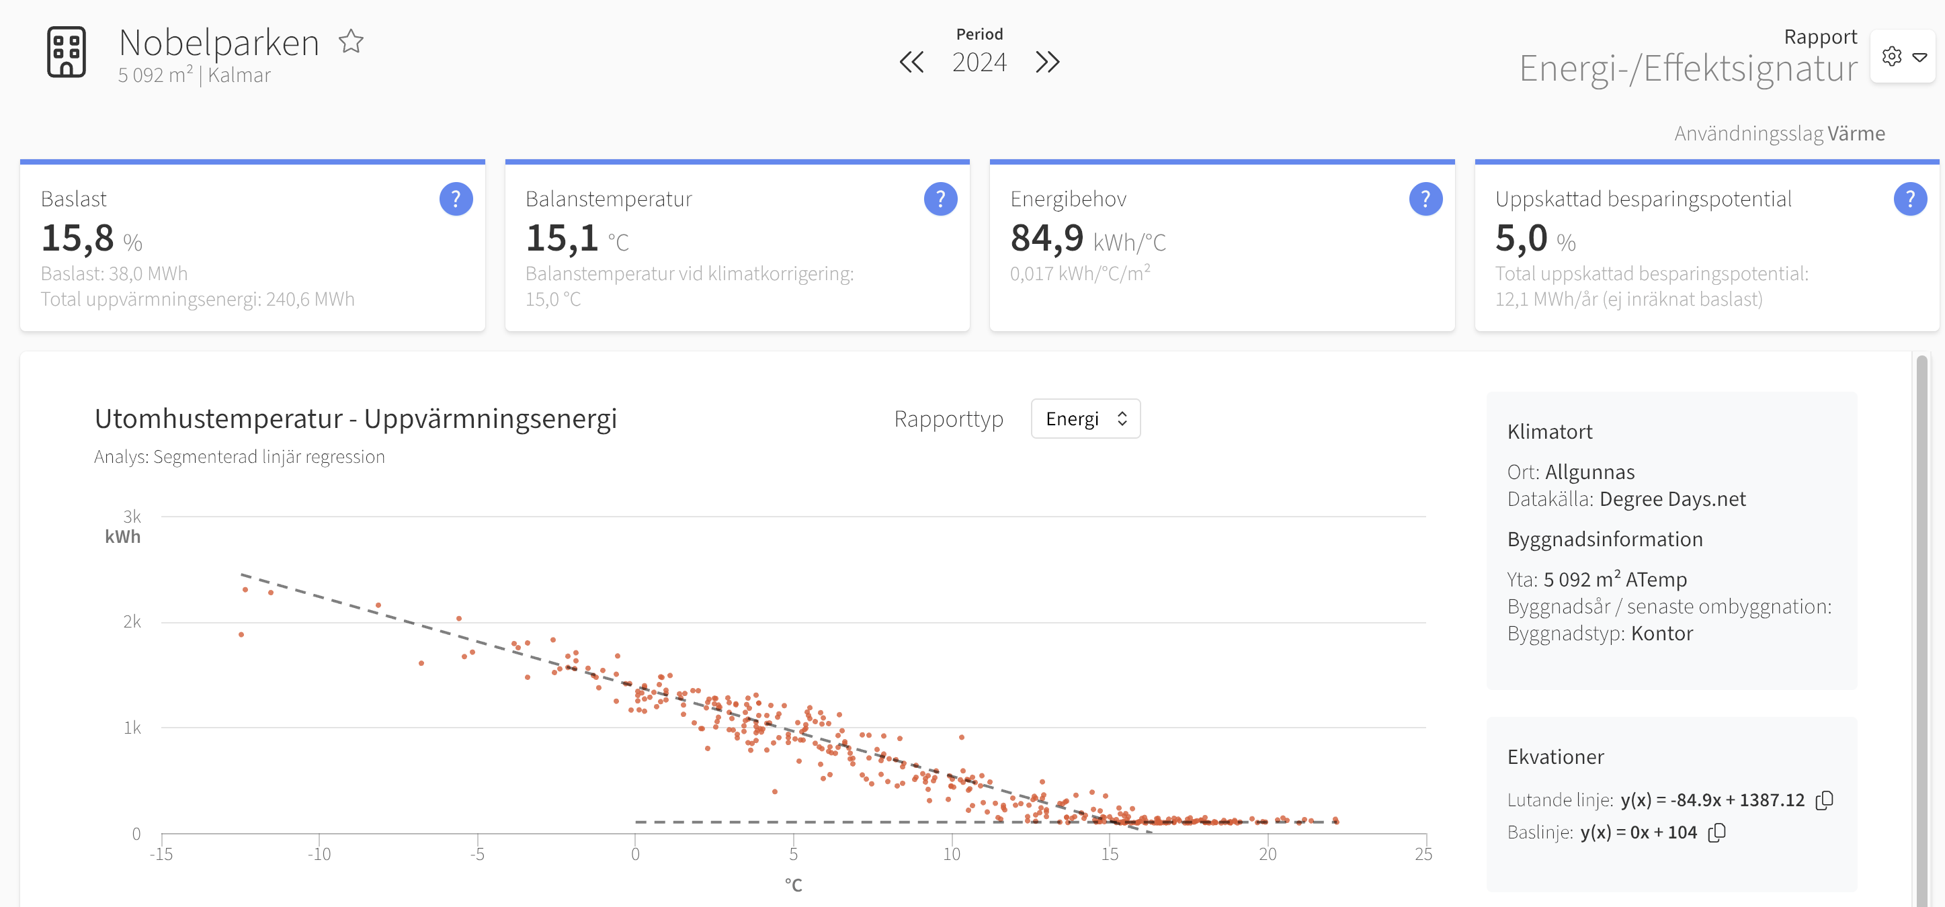Click the Energibehov summary card

1222,246
